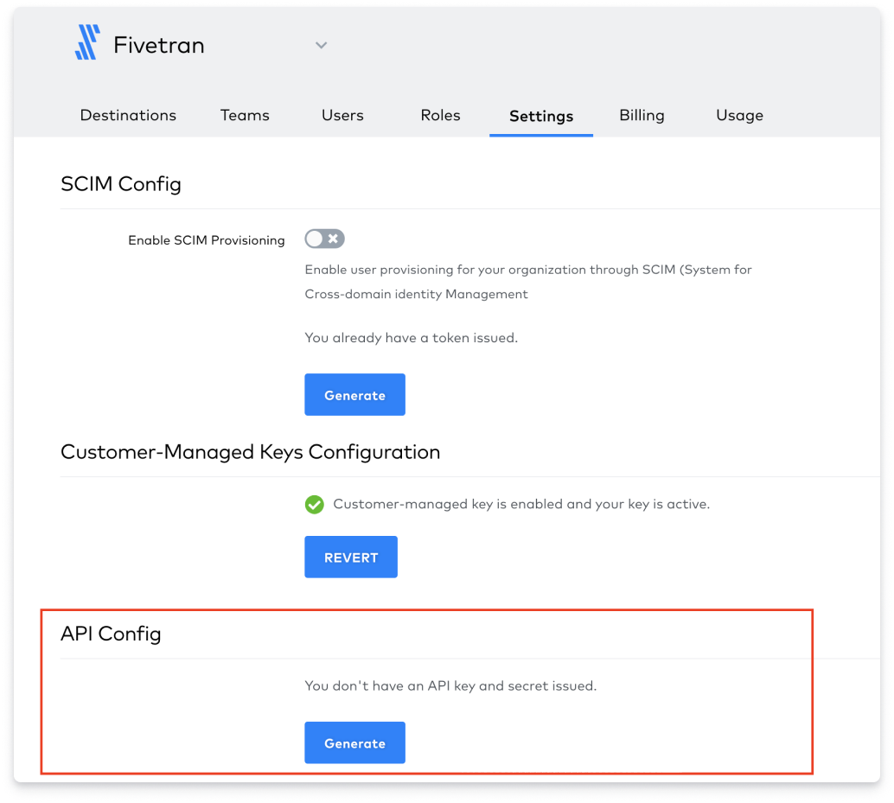Click the Customer-Managed Keys Configuration heading

(x=250, y=452)
